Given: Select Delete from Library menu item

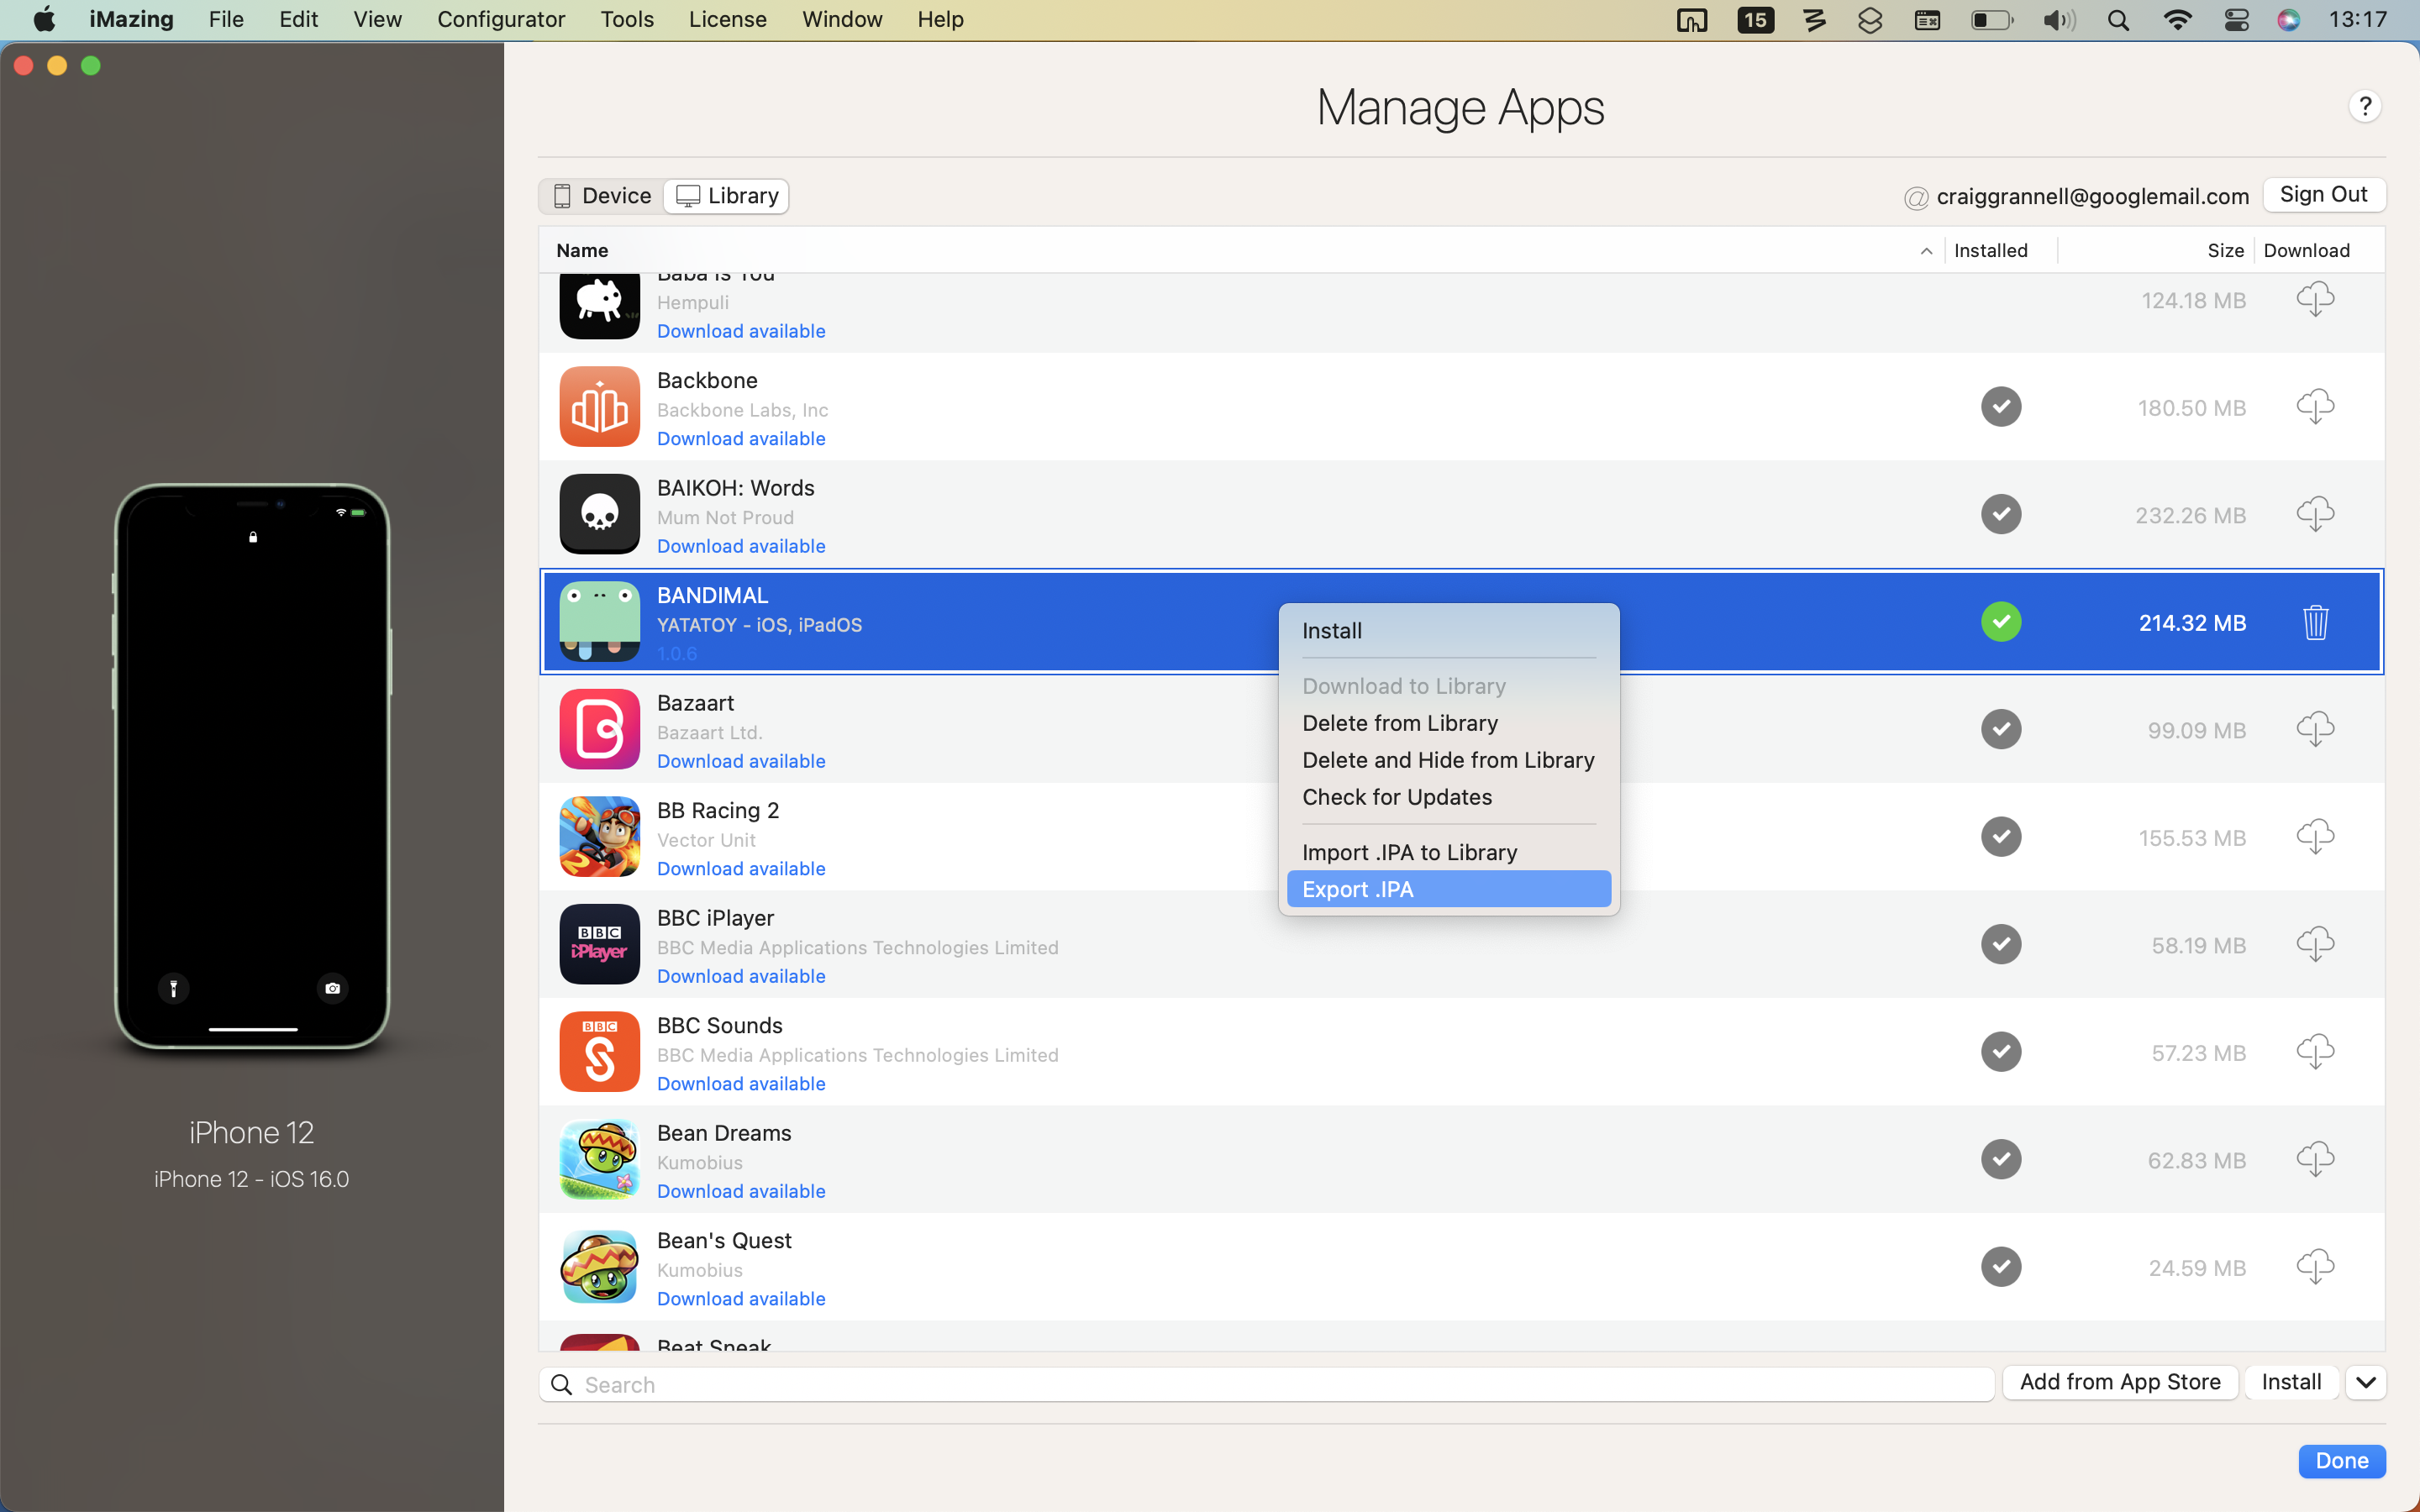Looking at the screenshot, I should tap(1399, 723).
